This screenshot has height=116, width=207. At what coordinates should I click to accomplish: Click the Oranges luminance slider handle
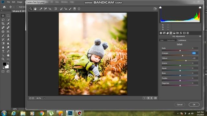coord(182,55)
